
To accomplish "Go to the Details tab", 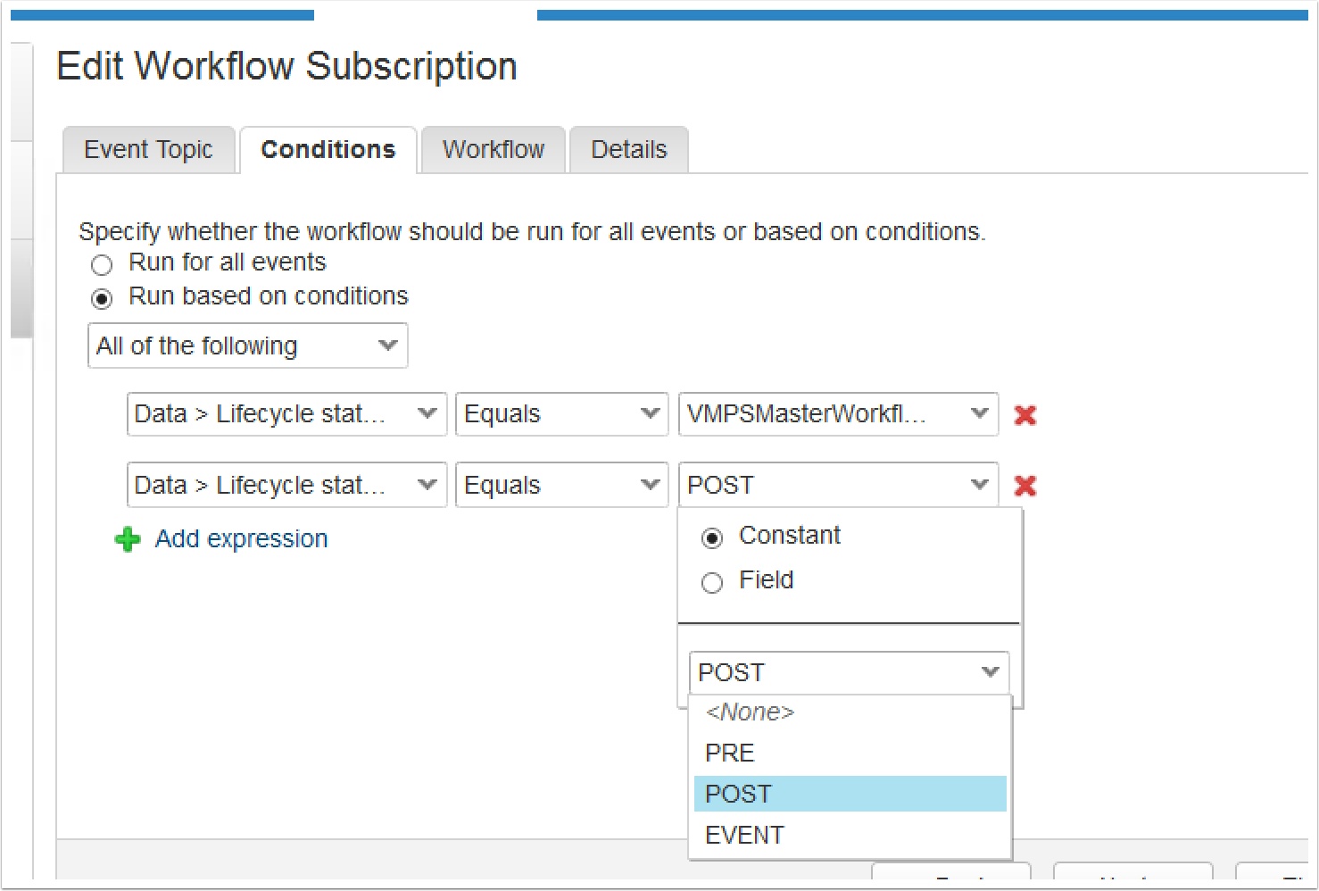I will coord(628,150).
